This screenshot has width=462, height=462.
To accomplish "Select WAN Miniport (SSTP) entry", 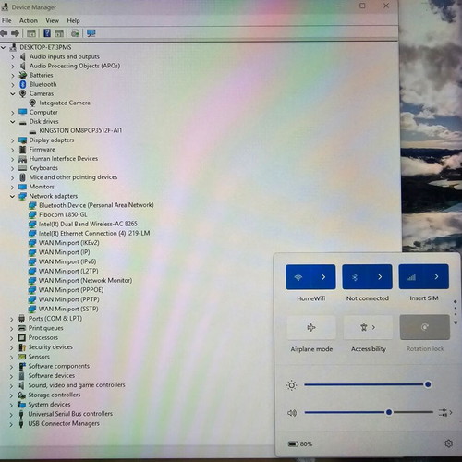I will coord(68,309).
